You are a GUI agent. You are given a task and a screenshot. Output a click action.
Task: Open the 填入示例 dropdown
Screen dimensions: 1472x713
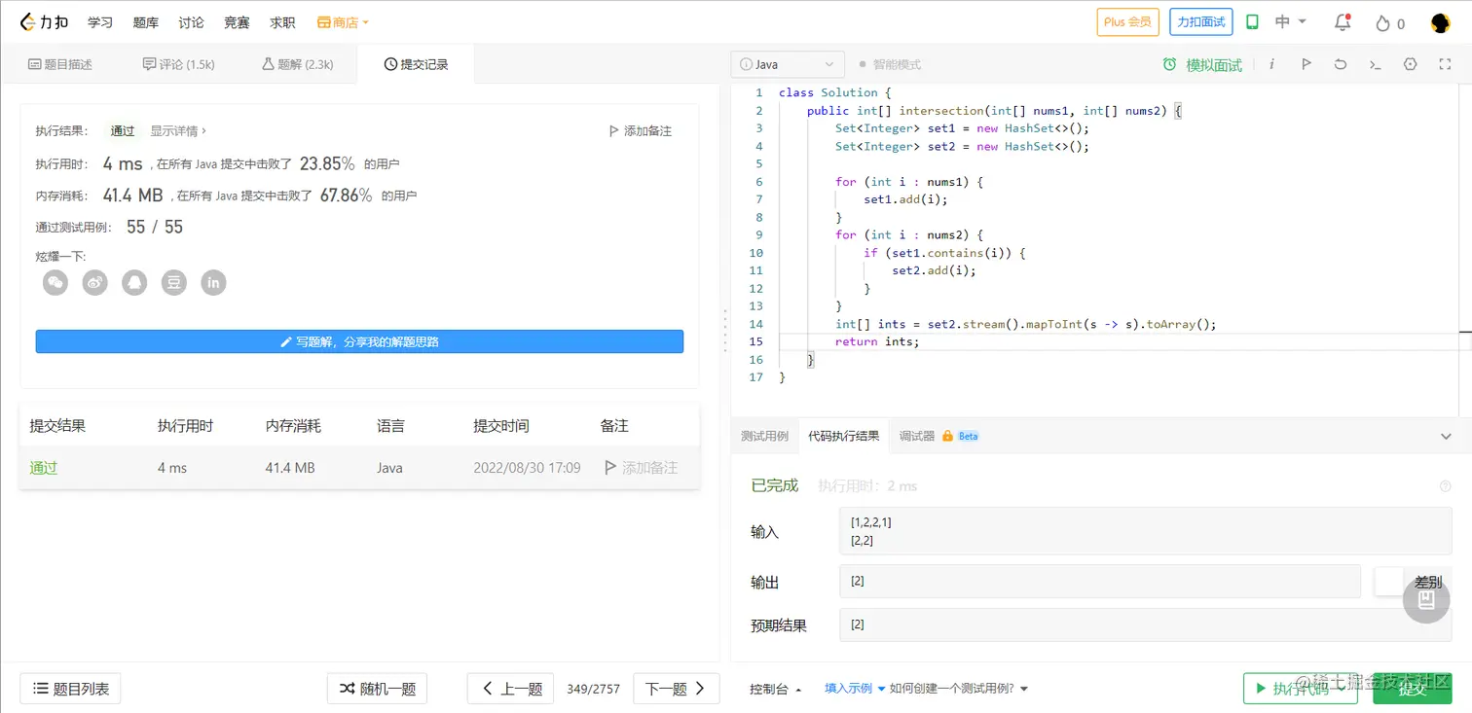click(855, 689)
